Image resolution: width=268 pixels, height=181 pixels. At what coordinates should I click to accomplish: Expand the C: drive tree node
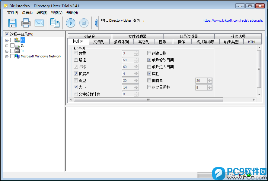click(x=7, y=40)
